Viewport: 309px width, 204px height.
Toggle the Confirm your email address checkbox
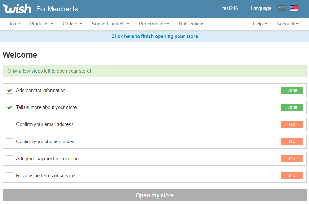click(x=10, y=125)
